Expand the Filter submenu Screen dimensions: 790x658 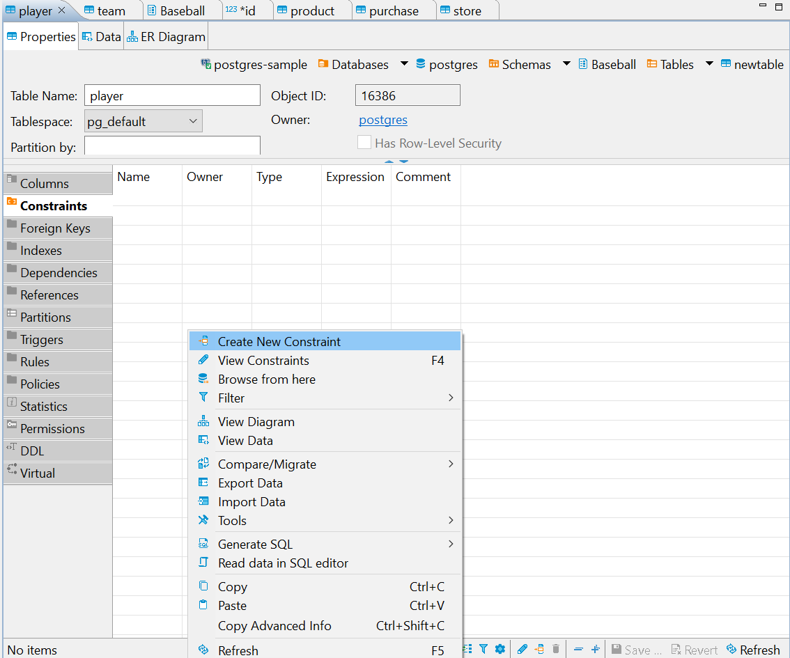tap(325, 398)
